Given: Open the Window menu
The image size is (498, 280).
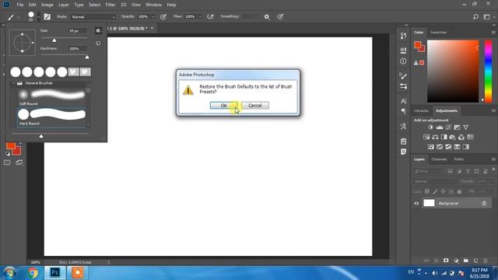Looking at the screenshot, I should pyautogui.click(x=154, y=5).
